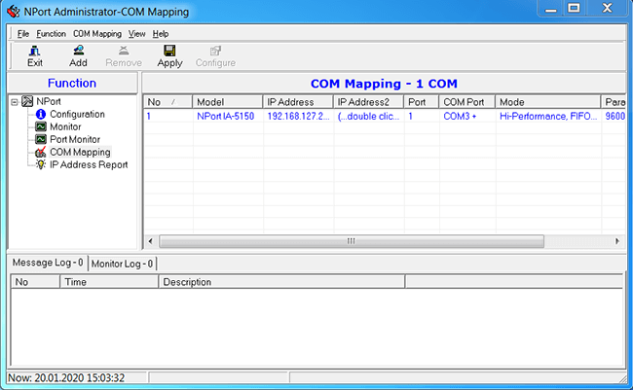
Task: Click the Remove toolbar icon
Action: coord(124,51)
